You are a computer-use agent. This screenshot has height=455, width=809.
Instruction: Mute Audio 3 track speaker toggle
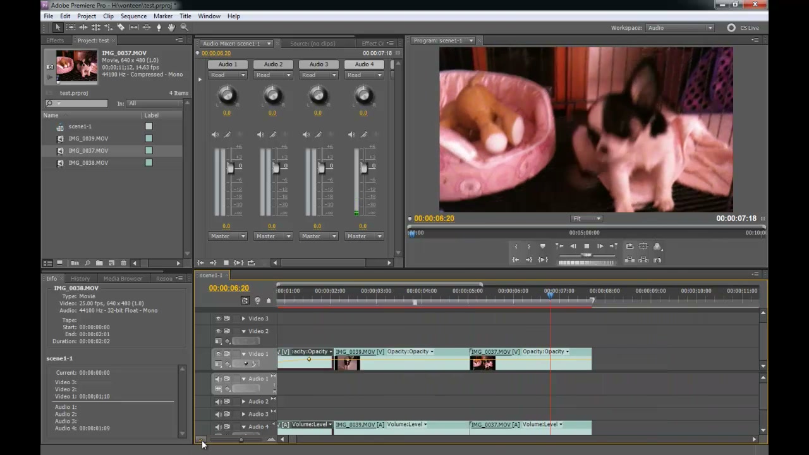(x=218, y=414)
